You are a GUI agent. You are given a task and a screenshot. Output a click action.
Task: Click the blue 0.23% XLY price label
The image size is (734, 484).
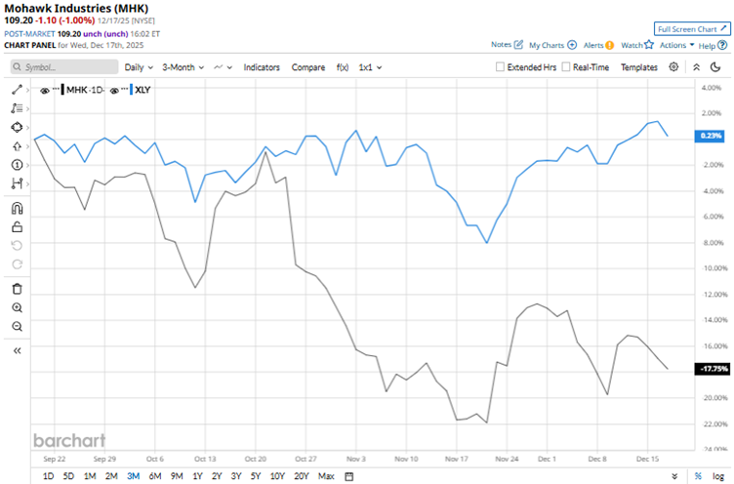[711, 136]
